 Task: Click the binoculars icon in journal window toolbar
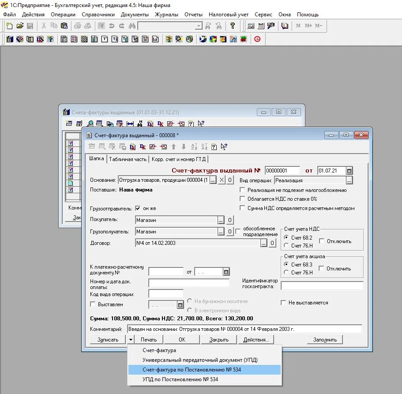(140, 124)
